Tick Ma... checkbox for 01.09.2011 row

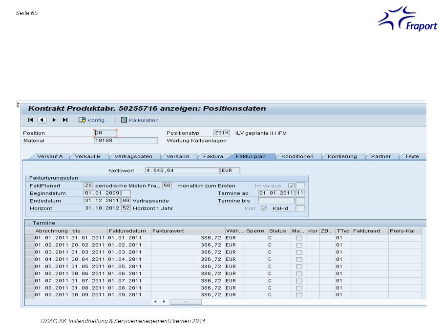coord(299,295)
